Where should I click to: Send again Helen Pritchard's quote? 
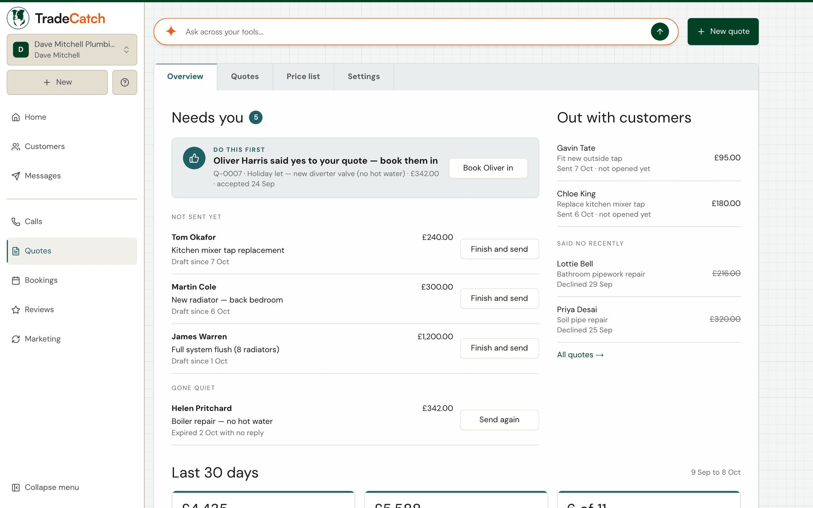pos(499,420)
